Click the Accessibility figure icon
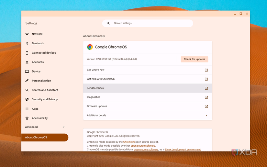Image resolution: width=267 pixels, height=167 pixels. pos(27,118)
